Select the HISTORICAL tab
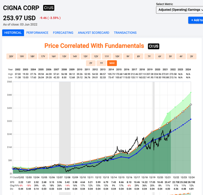203x195 pixels. (13, 33)
